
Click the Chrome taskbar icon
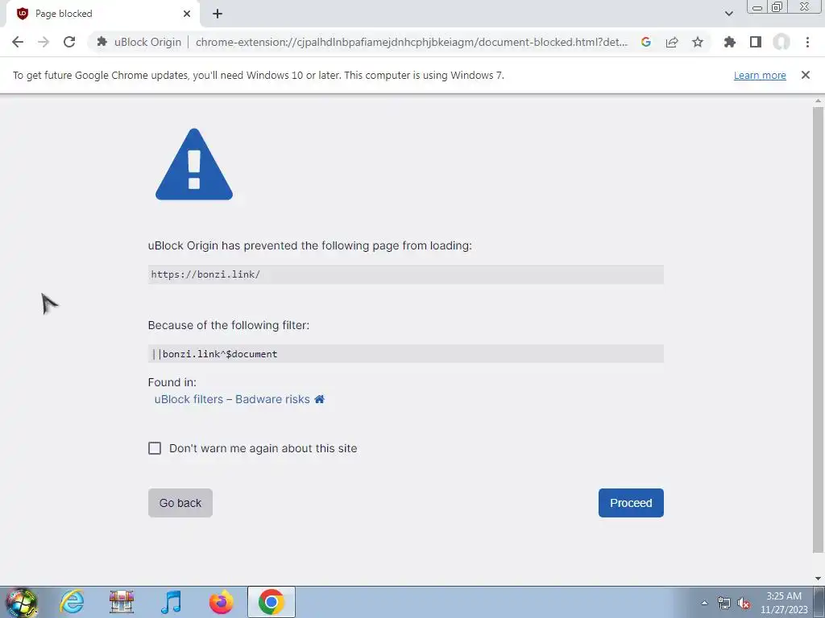click(271, 602)
